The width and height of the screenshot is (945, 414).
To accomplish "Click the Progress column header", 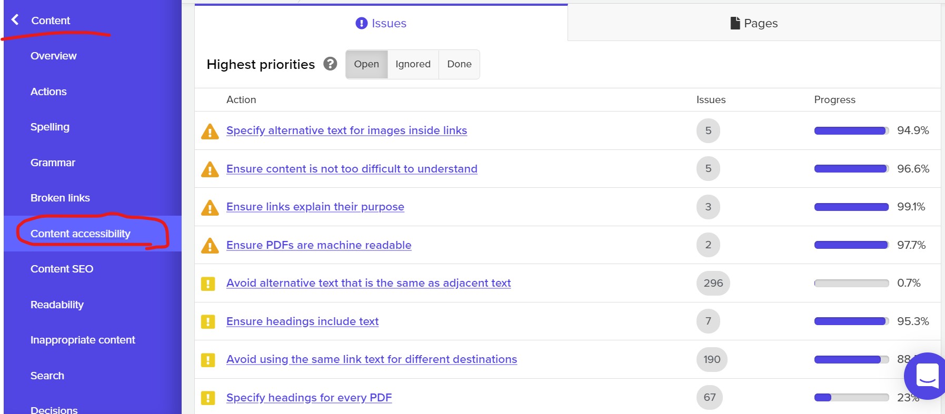I will [834, 100].
